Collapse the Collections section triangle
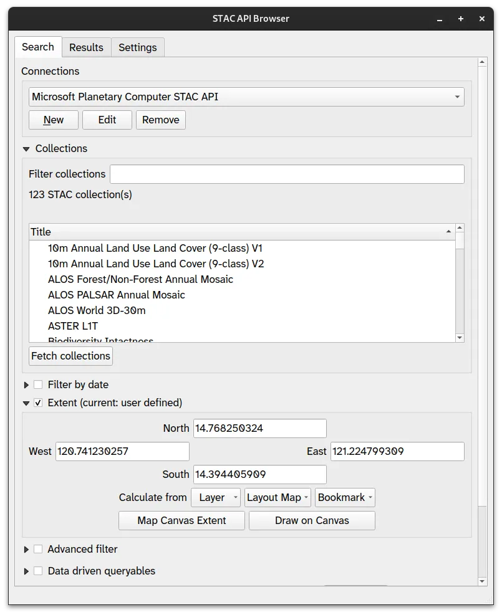This screenshot has height=615, width=502. click(x=26, y=149)
